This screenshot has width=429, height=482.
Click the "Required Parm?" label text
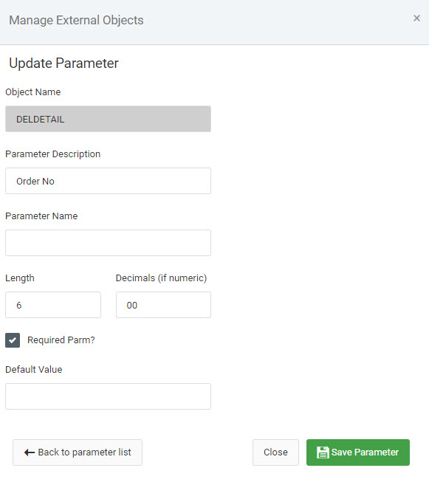(61, 340)
